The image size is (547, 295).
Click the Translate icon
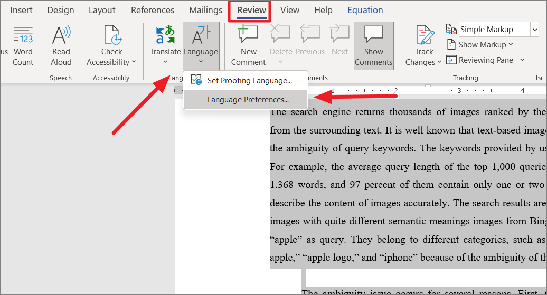pyautogui.click(x=165, y=36)
